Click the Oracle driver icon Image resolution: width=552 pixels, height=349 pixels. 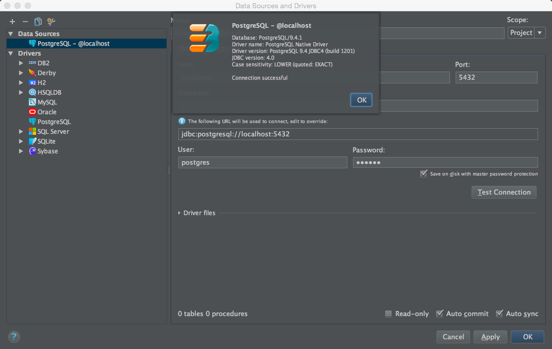click(x=32, y=112)
